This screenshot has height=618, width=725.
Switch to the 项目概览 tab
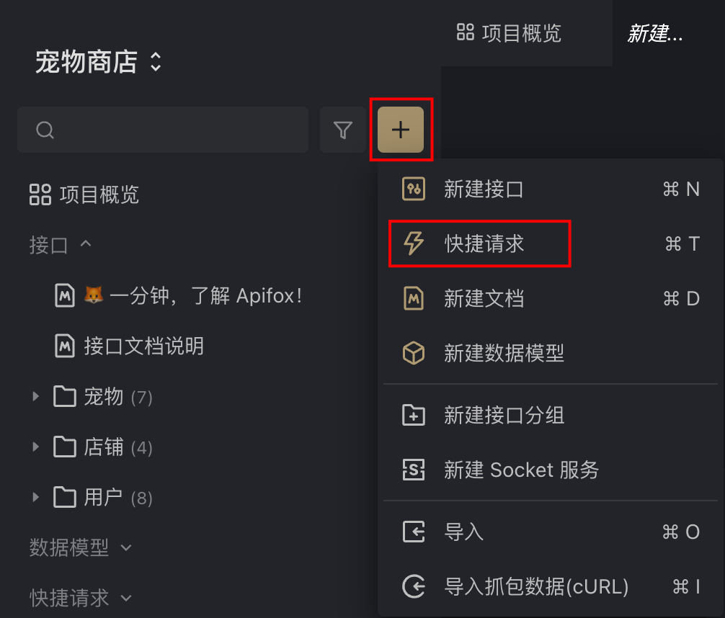pos(509,33)
